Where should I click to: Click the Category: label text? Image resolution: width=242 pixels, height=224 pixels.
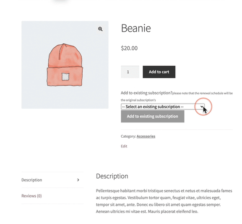(128, 136)
